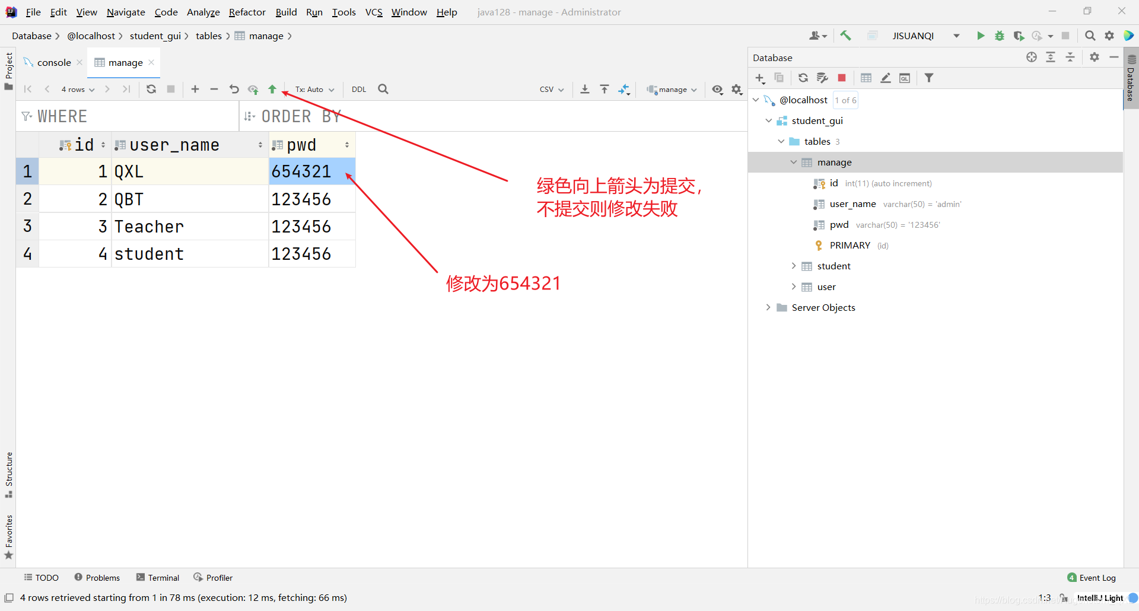Export data with the download icon

pos(585,90)
